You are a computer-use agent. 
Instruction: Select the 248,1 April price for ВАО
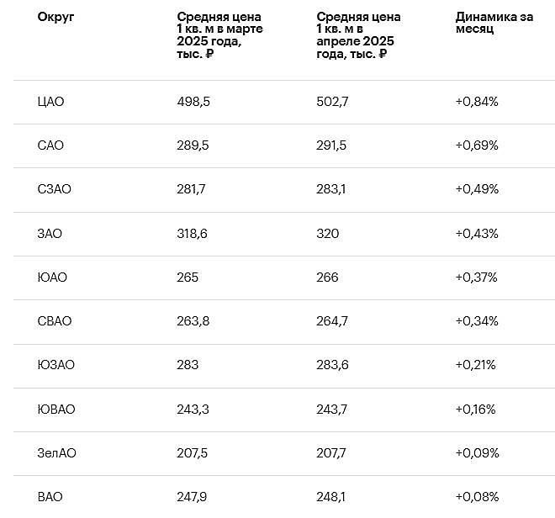pos(330,497)
